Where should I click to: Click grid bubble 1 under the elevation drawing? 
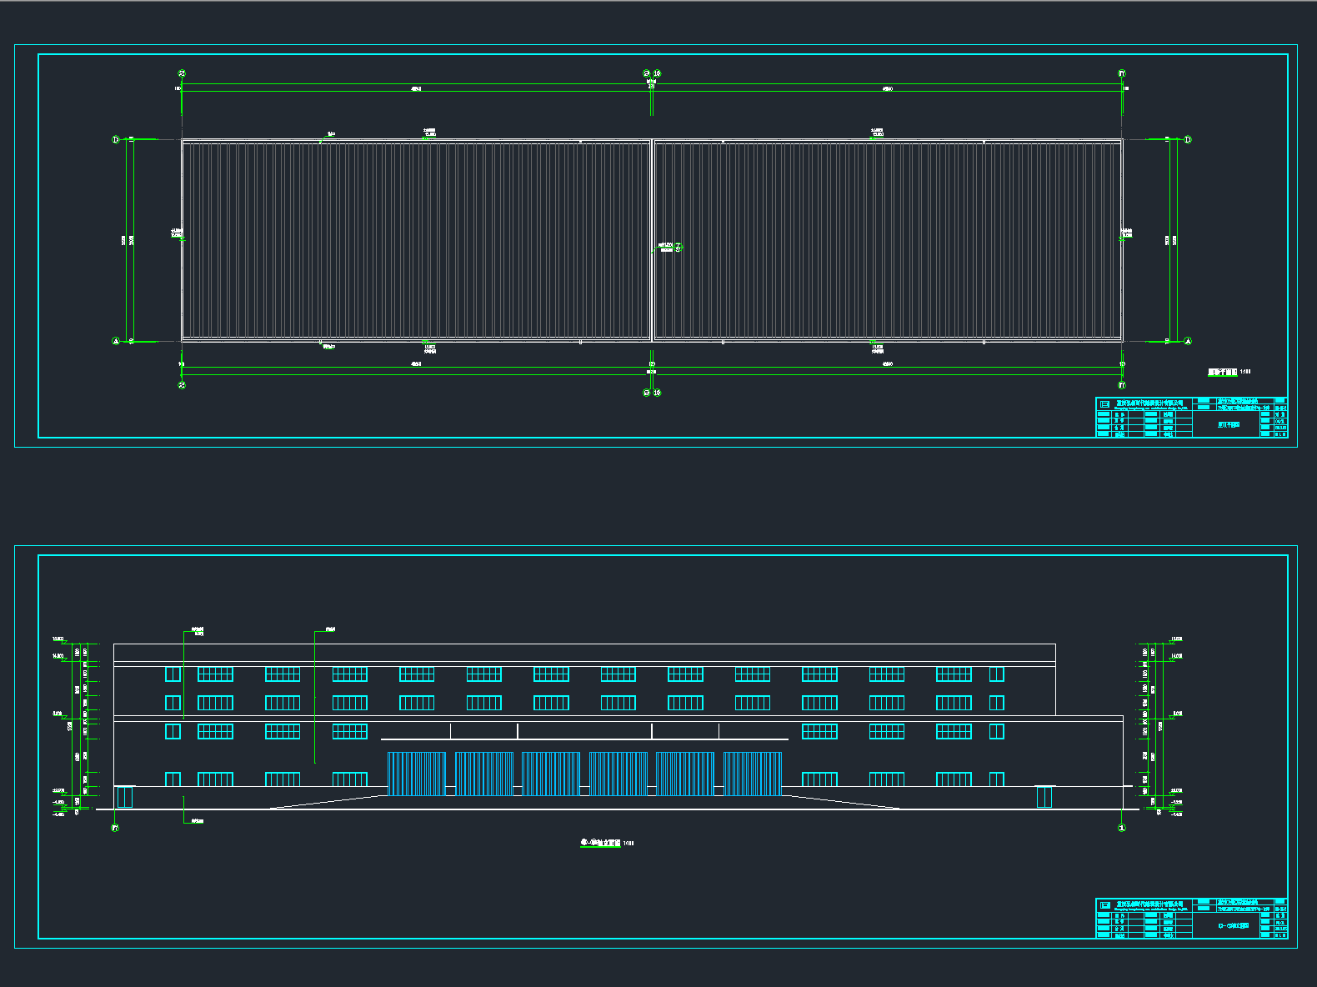pyautogui.click(x=1122, y=828)
